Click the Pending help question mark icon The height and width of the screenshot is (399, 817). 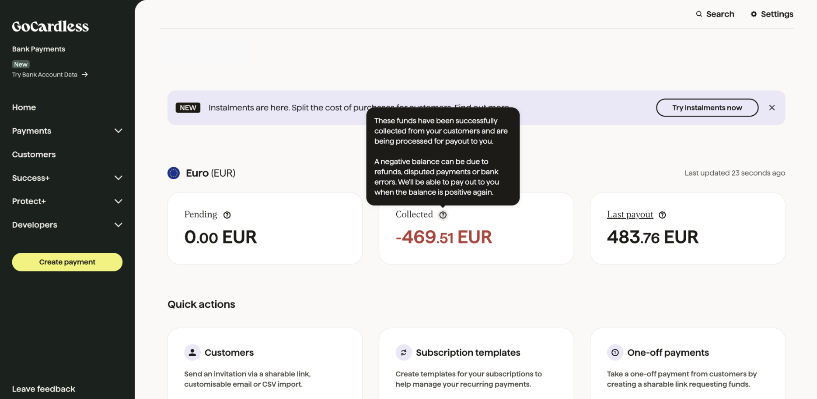coord(227,215)
